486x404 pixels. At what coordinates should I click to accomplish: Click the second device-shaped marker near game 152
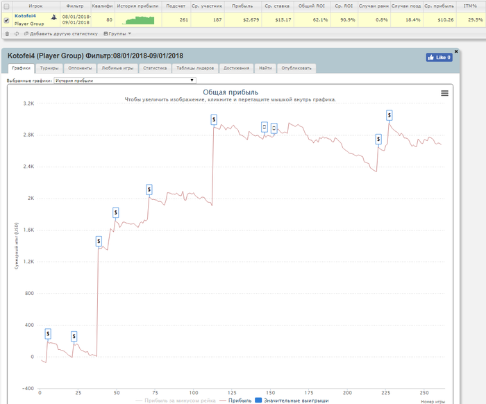point(274,128)
